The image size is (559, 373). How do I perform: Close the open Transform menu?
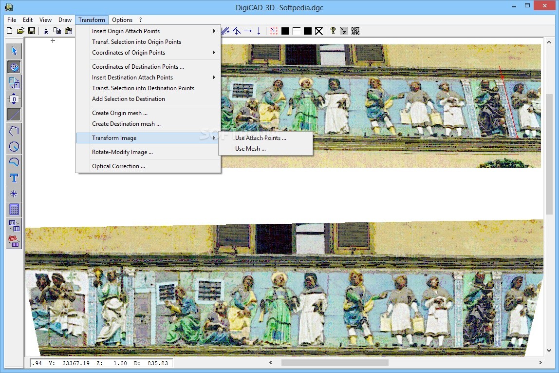[x=92, y=20]
